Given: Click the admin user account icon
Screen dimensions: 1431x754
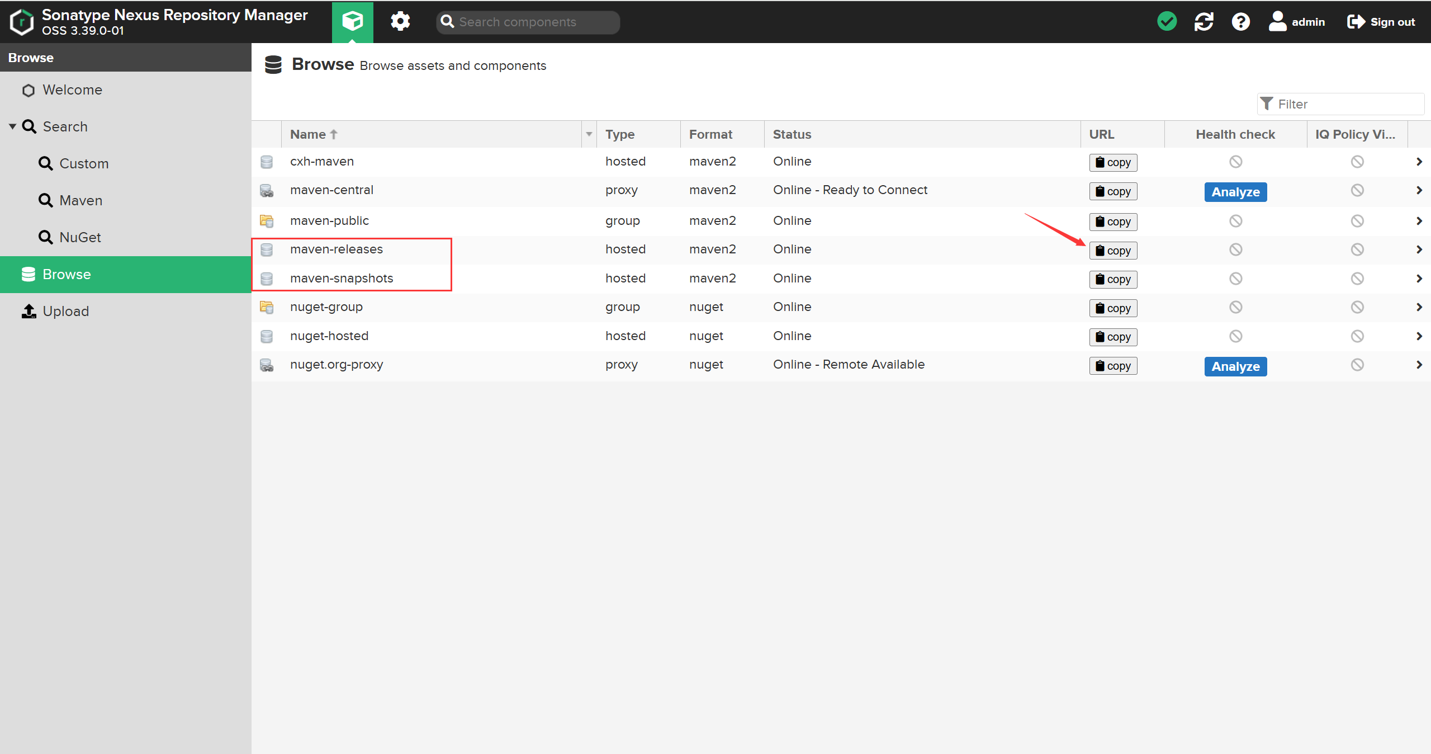Looking at the screenshot, I should tap(1277, 22).
